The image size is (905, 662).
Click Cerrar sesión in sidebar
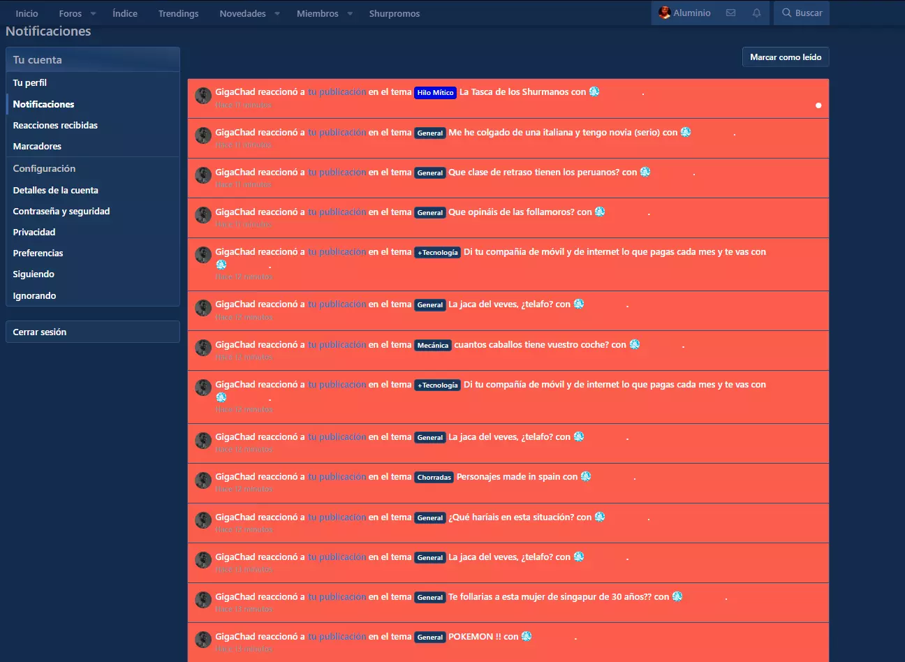pos(93,332)
